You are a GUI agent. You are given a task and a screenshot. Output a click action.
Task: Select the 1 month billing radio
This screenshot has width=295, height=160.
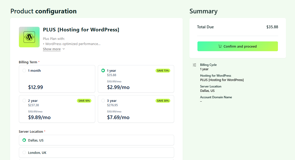click(24, 70)
